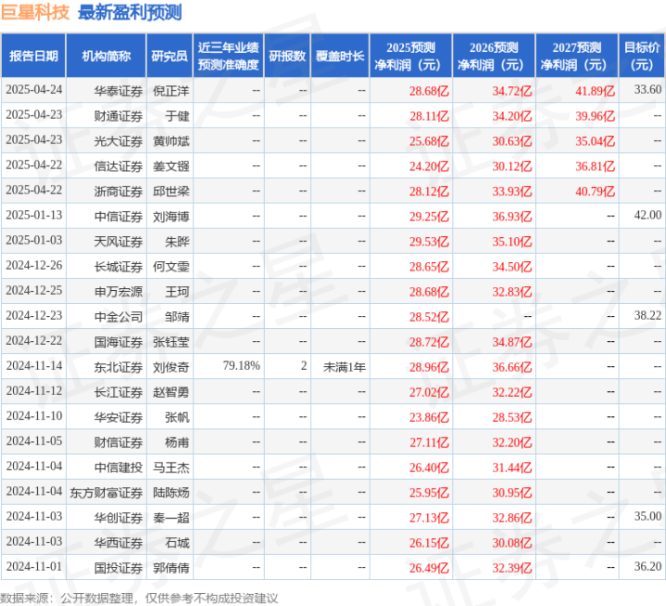Click analyst name 刘俊奇
Viewport: 666px width, 606px height.
171,367
